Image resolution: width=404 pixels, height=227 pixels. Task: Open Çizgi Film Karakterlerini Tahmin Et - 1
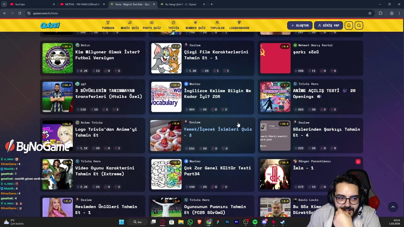(216, 55)
